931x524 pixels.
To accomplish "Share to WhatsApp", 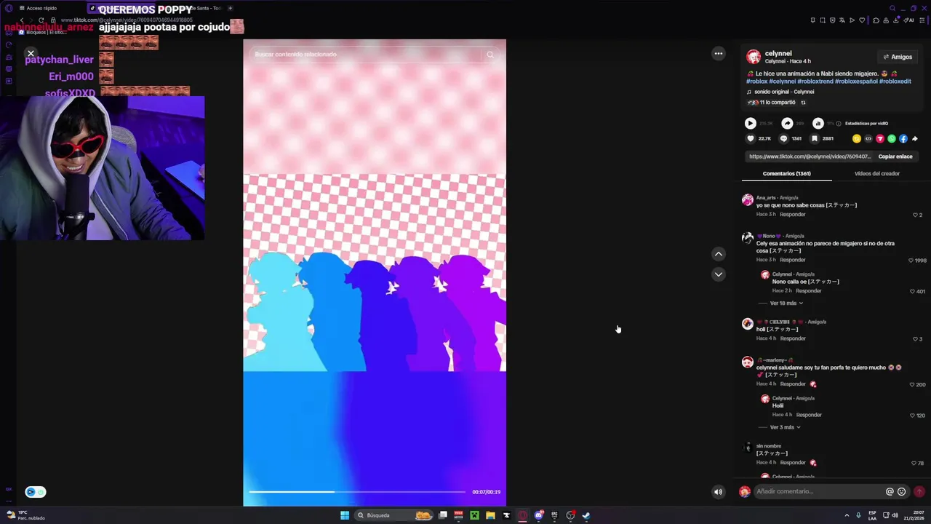I will point(891,139).
